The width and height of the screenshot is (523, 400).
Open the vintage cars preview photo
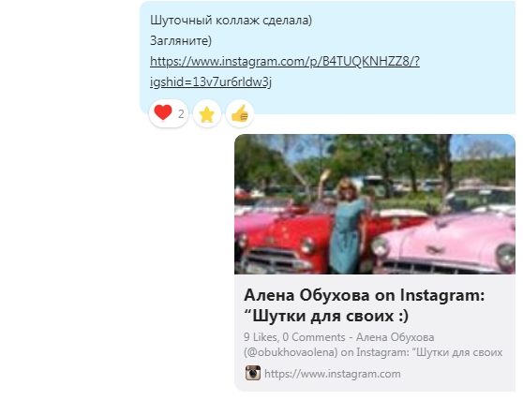[375, 204]
